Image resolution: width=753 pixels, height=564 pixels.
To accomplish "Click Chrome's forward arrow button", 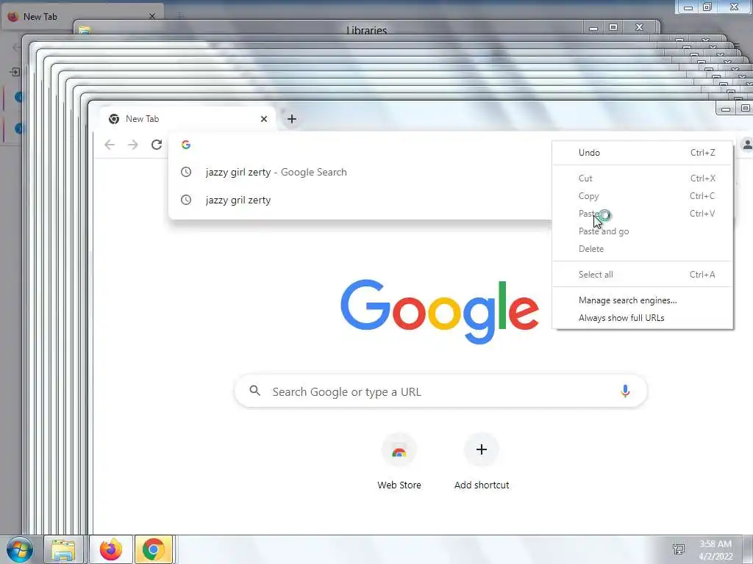I will coord(132,145).
